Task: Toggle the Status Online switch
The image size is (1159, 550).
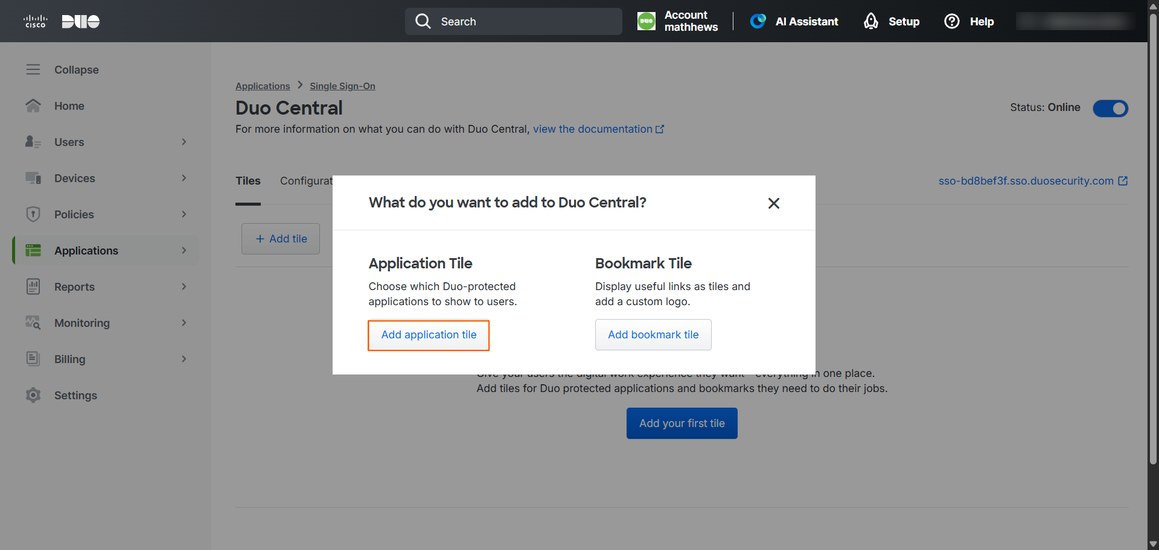Action: tap(1110, 108)
